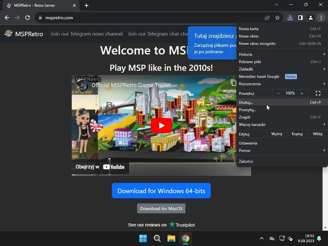The height and width of the screenshot is (246, 328).
Task: Click the forward navigation arrow
Action: (17, 18)
